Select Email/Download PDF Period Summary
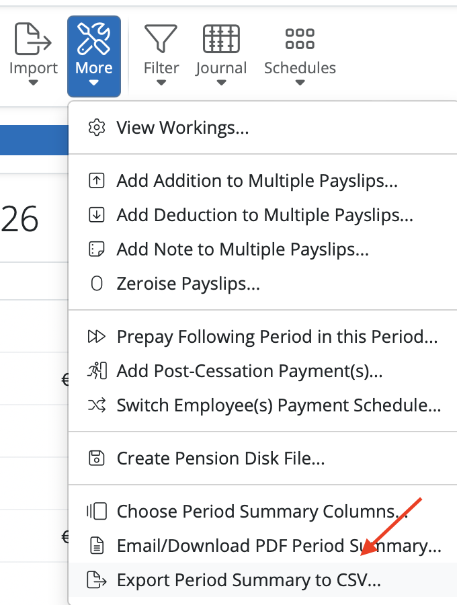The width and height of the screenshot is (457, 605). (278, 545)
